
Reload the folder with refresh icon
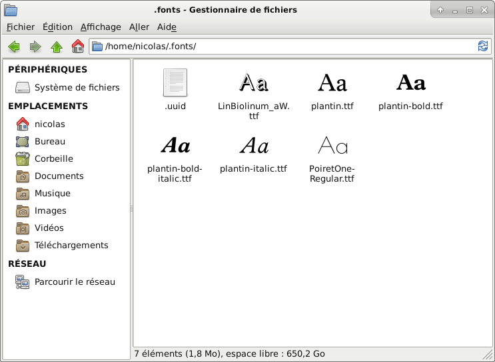(483, 47)
